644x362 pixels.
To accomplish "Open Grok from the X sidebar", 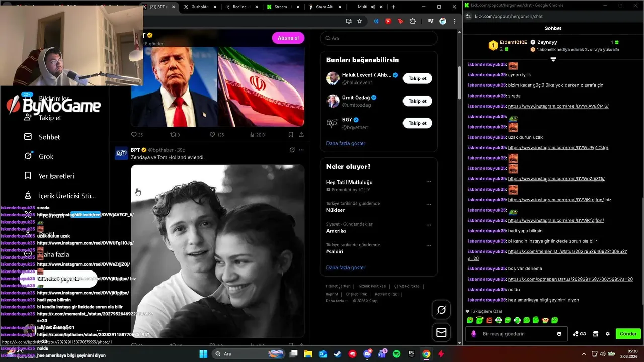I will coord(39,156).
